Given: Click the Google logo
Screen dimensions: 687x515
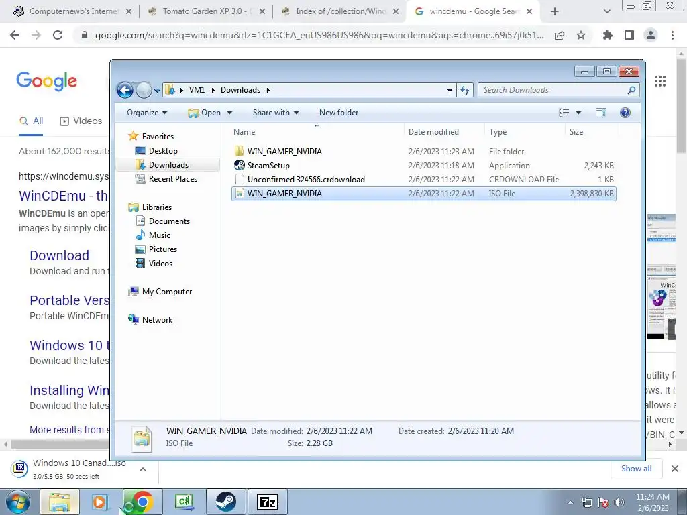Looking at the screenshot, I should click(46, 81).
